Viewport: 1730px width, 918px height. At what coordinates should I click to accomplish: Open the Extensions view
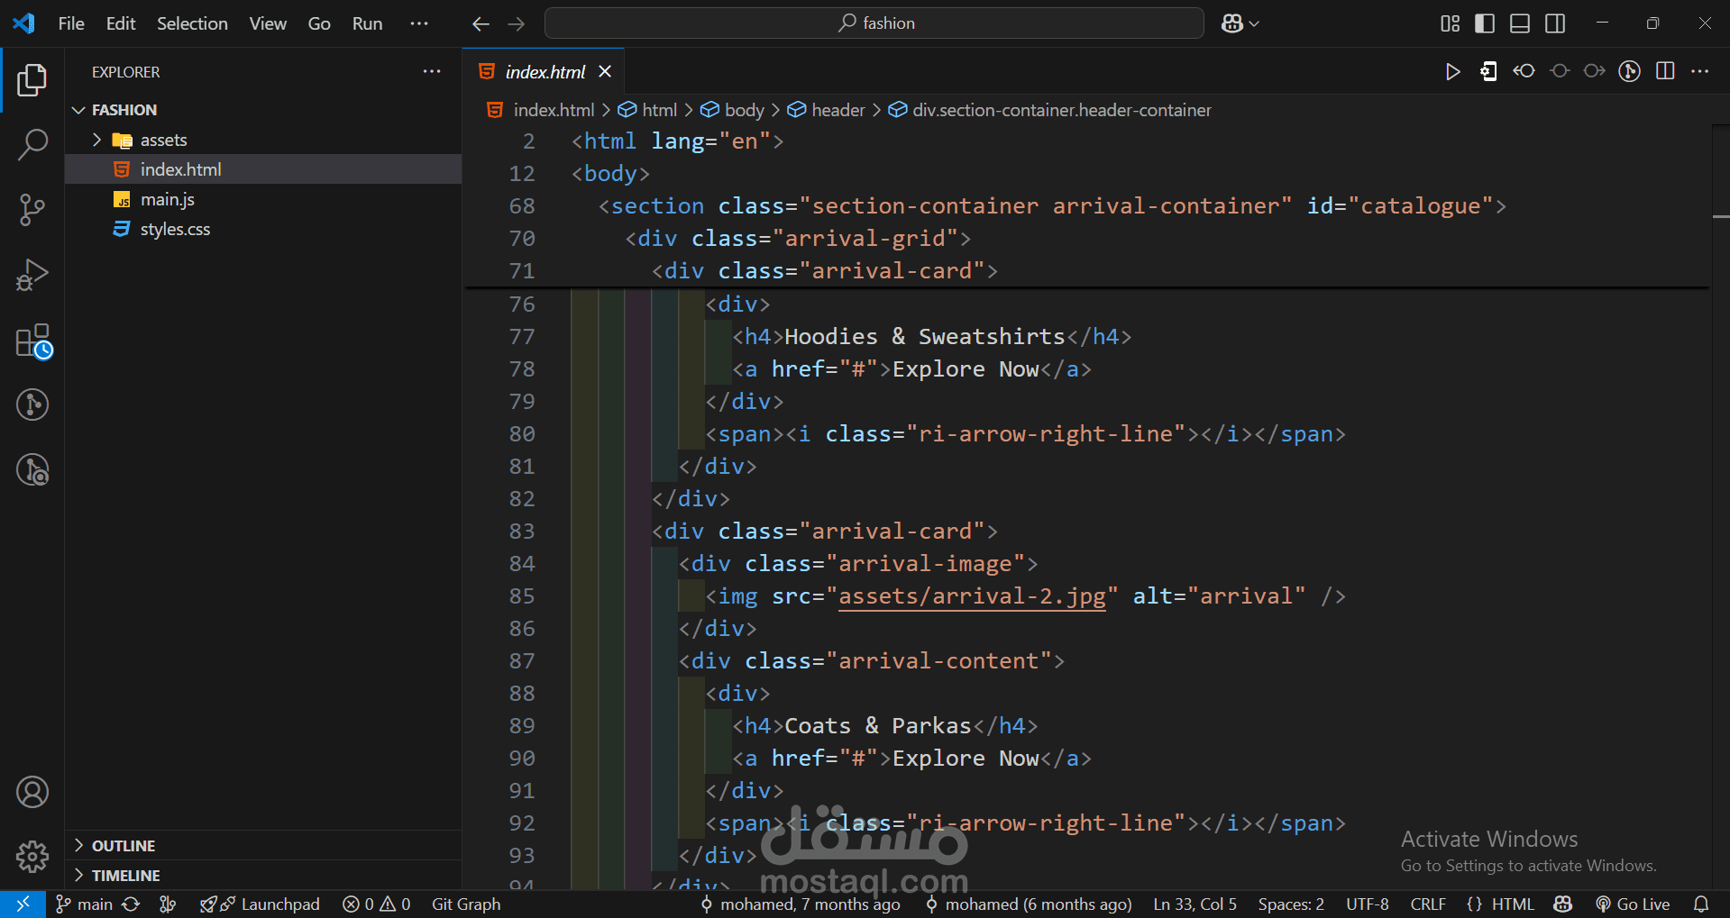point(33,341)
